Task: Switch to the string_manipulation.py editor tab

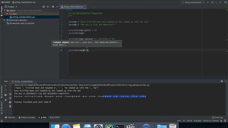Action: point(73,7)
